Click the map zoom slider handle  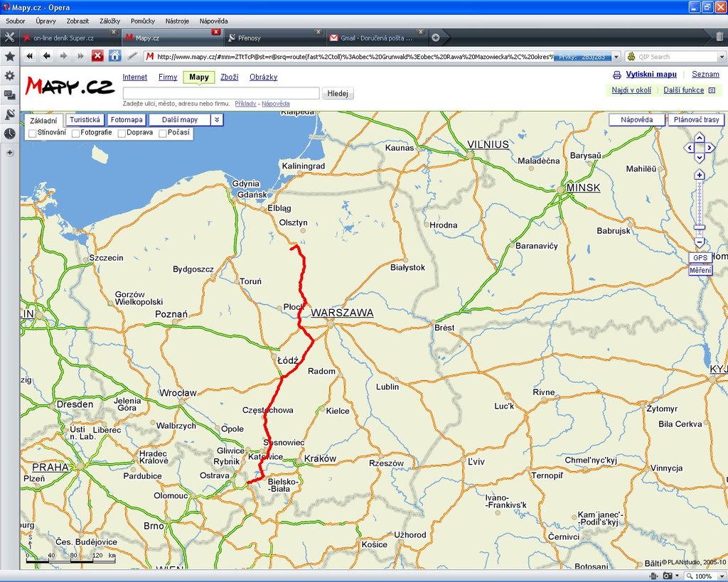pos(700,227)
